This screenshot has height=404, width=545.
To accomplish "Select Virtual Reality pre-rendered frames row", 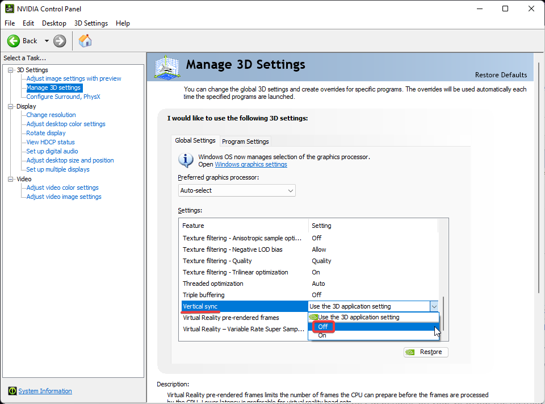I will tap(244, 318).
